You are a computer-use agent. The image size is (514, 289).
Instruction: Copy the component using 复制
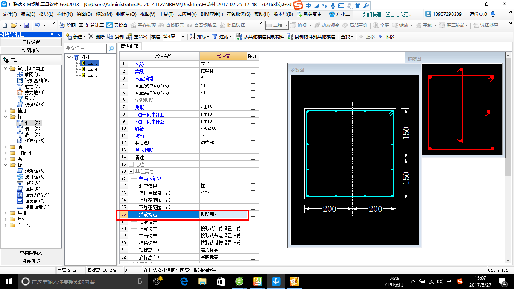click(x=116, y=37)
